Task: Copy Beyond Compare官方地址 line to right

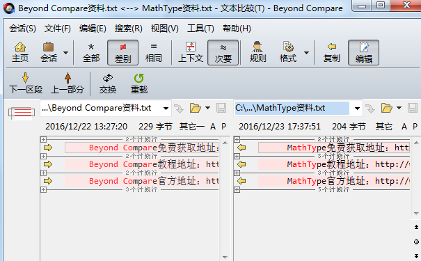Action: pyautogui.click(x=48, y=181)
